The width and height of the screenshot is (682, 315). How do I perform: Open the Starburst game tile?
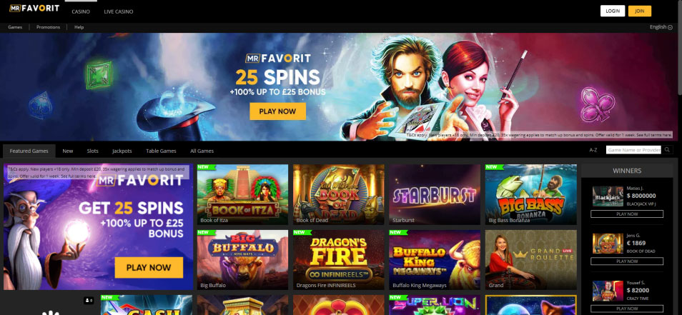(435, 194)
